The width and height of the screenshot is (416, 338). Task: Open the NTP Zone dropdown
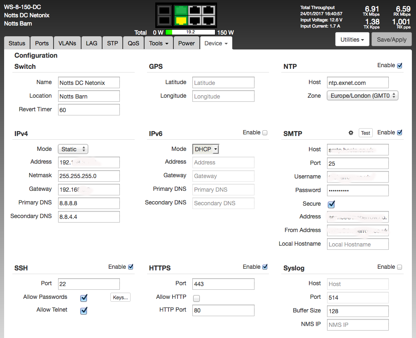[363, 96]
